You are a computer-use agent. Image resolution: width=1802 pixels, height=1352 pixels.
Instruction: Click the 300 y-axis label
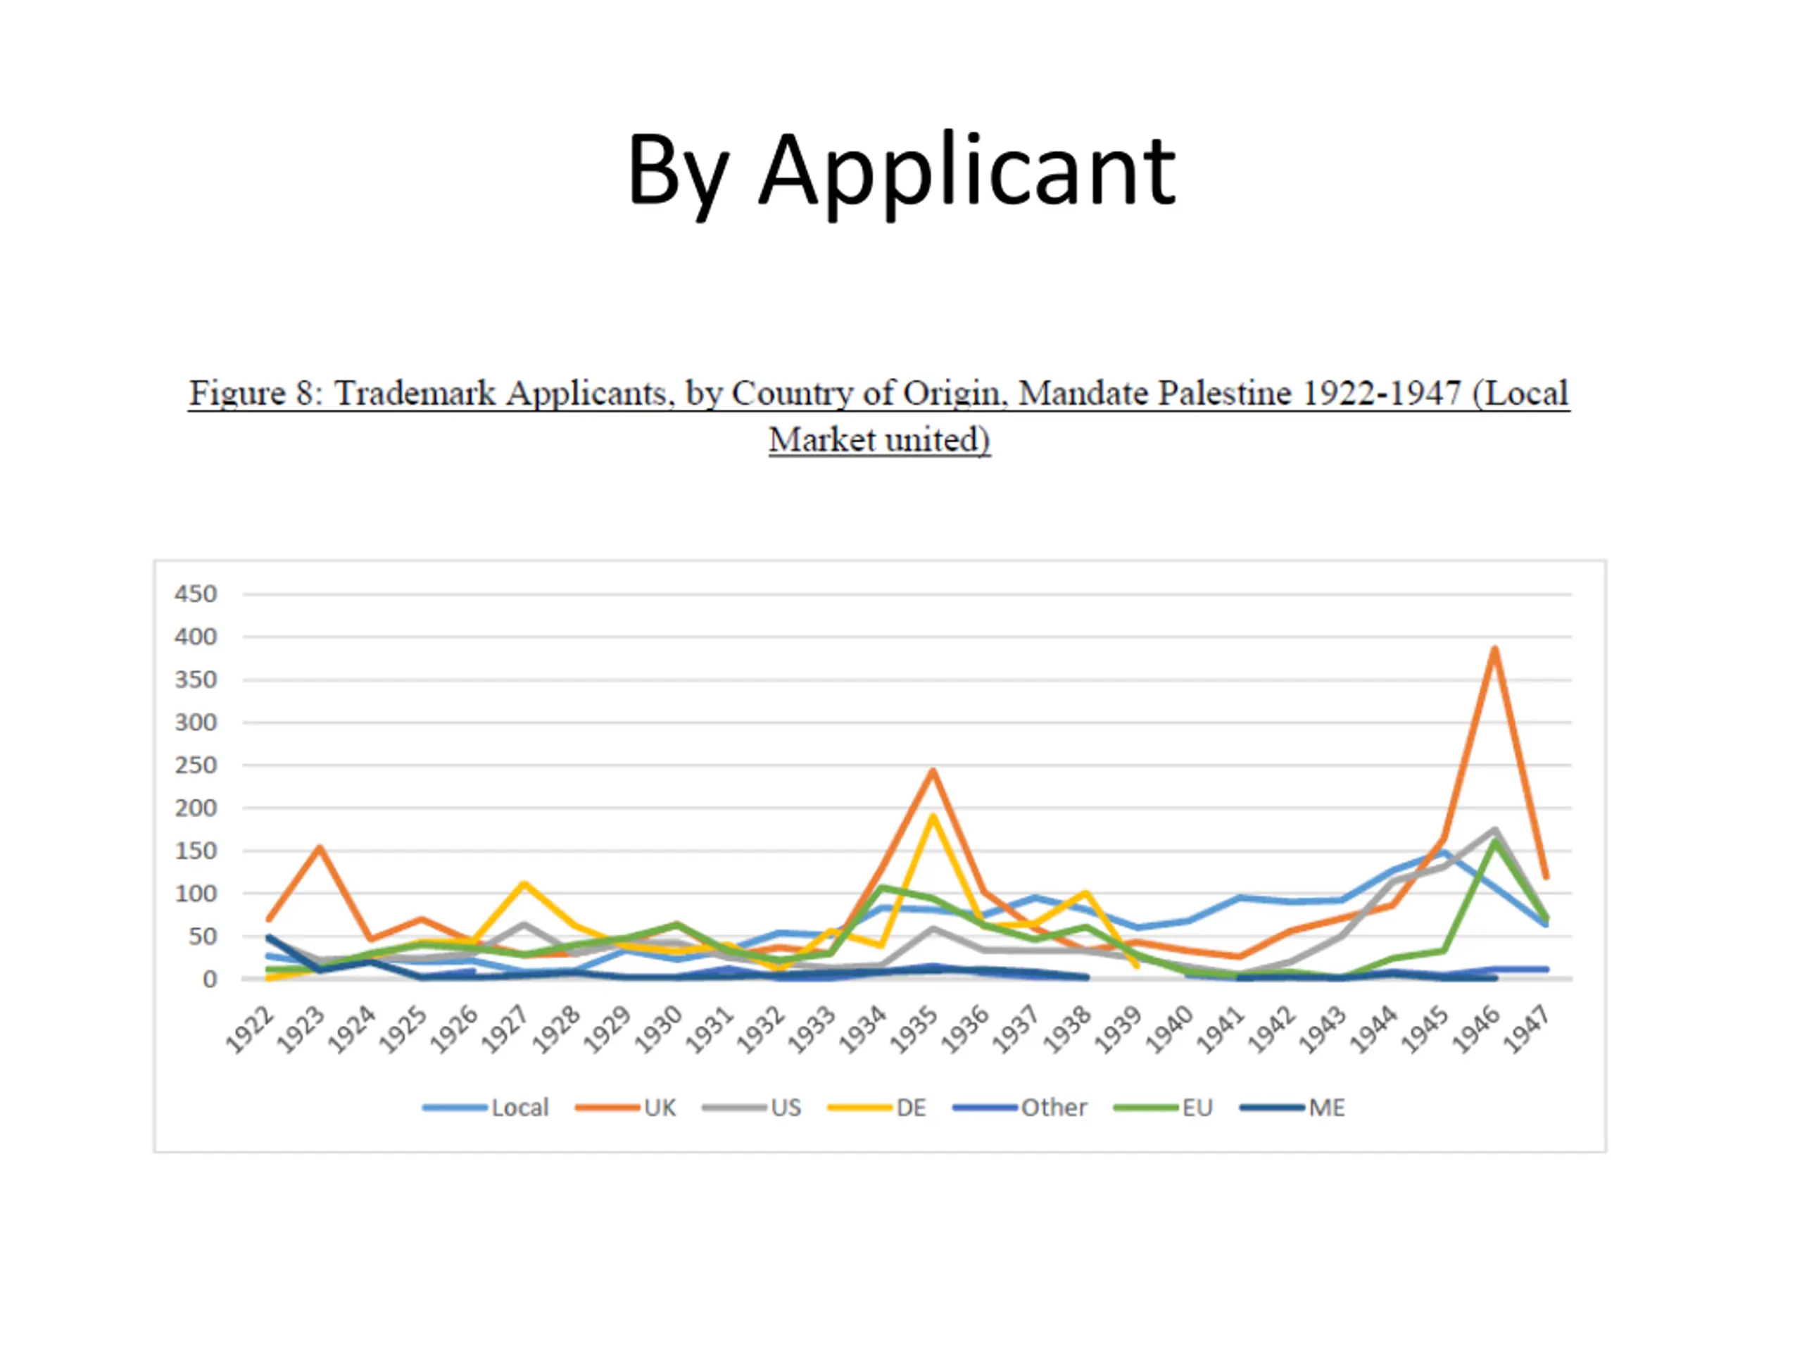pos(196,722)
